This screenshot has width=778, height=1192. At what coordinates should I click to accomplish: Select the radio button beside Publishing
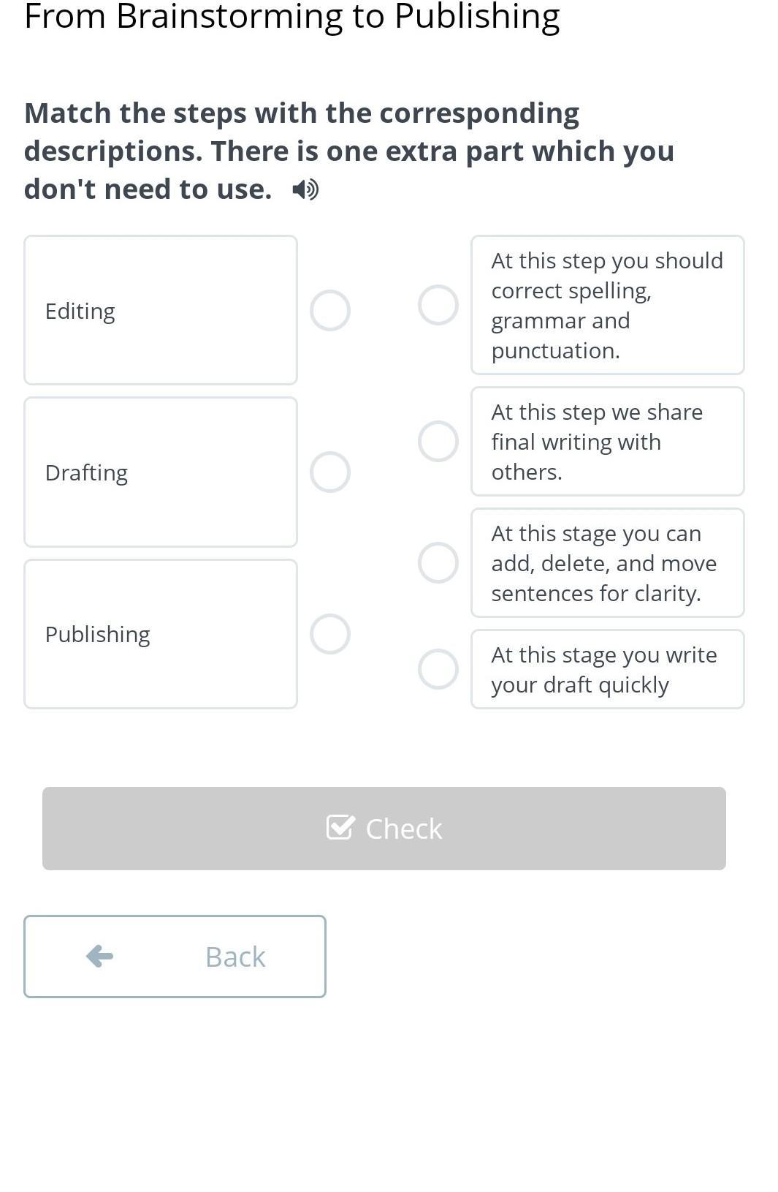pyautogui.click(x=330, y=634)
